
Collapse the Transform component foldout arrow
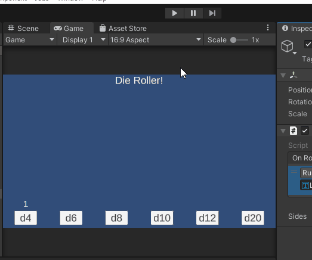[x=283, y=76]
